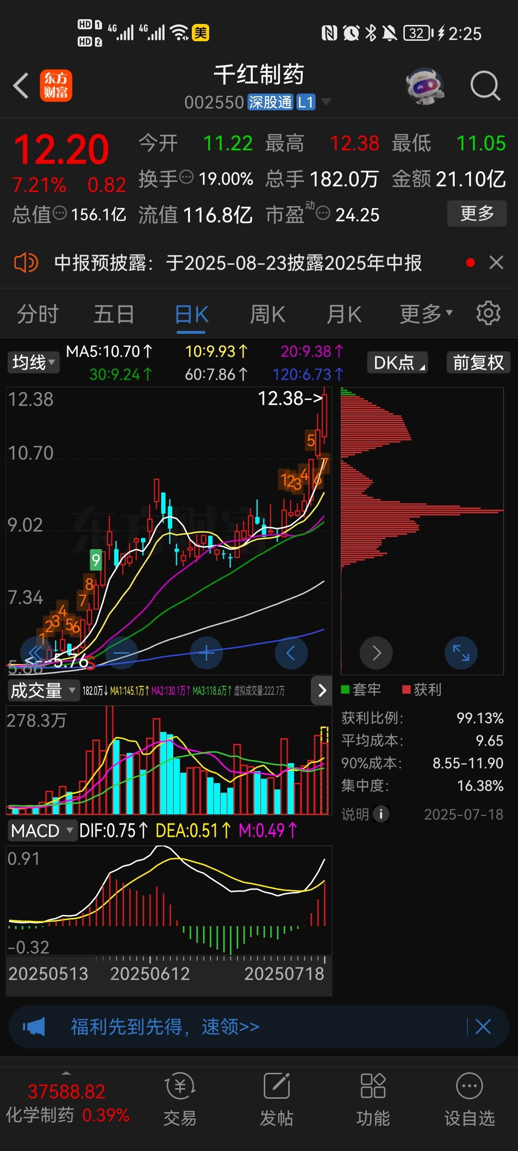Tap the 集中度 16.38% value

tap(480, 786)
